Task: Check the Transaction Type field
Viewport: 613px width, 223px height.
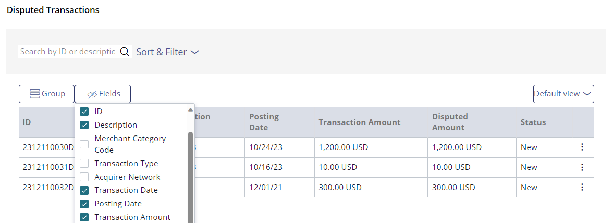Action: pyautogui.click(x=84, y=163)
